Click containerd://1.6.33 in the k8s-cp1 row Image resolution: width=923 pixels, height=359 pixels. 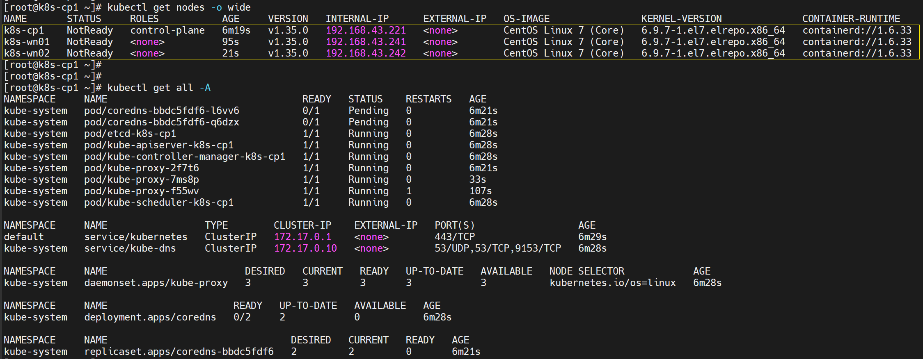[857, 30]
